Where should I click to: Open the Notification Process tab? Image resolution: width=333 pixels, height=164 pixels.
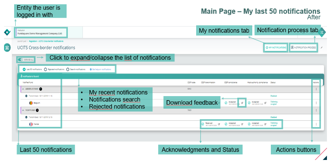303,48
